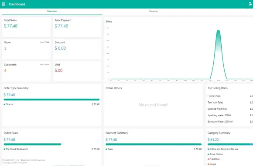The width and height of the screenshot is (253, 166).
Task: Click Fish & Chips in Top Selling Items
Action: coord(214,96)
